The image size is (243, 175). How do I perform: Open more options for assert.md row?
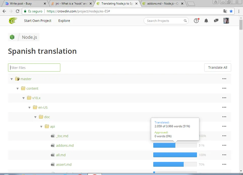pyautogui.click(x=224, y=164)
